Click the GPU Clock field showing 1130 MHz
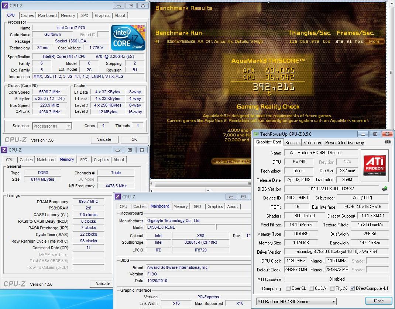 click(295, 260)
